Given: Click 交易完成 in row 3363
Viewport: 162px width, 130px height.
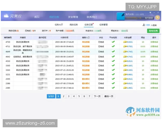Looking at the screenshot, I should (154, 70).
